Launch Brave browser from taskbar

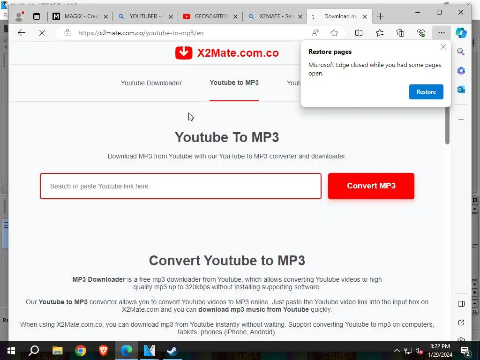104,351
